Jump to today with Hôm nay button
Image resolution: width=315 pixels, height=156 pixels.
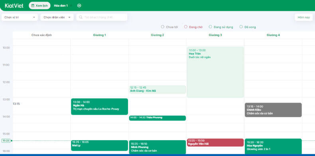pos(304,17)
